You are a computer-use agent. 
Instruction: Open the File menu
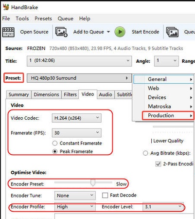pyautogui.click(x=6, y=18)
